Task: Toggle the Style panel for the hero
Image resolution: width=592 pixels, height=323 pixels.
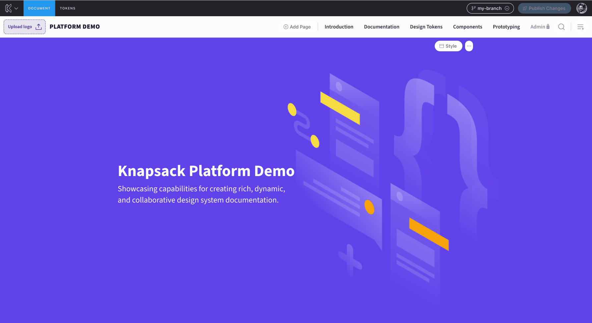Action: (x=448, y=46)
